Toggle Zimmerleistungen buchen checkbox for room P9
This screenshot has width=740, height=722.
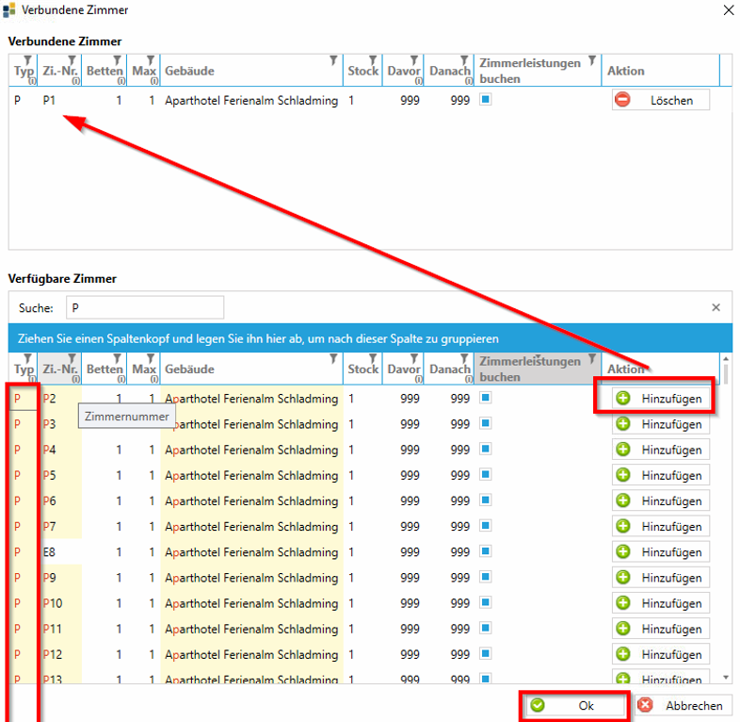click(486, 578)
